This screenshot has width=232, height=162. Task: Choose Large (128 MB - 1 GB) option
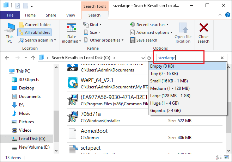tap(188, 96)
